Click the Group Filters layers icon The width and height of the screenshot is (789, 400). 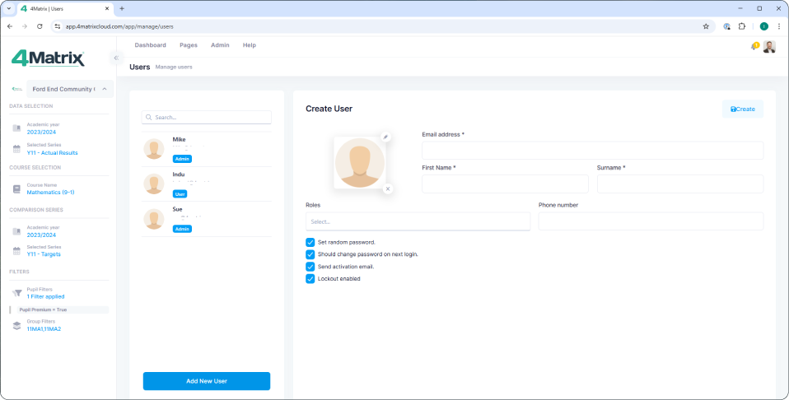point(16,325)
